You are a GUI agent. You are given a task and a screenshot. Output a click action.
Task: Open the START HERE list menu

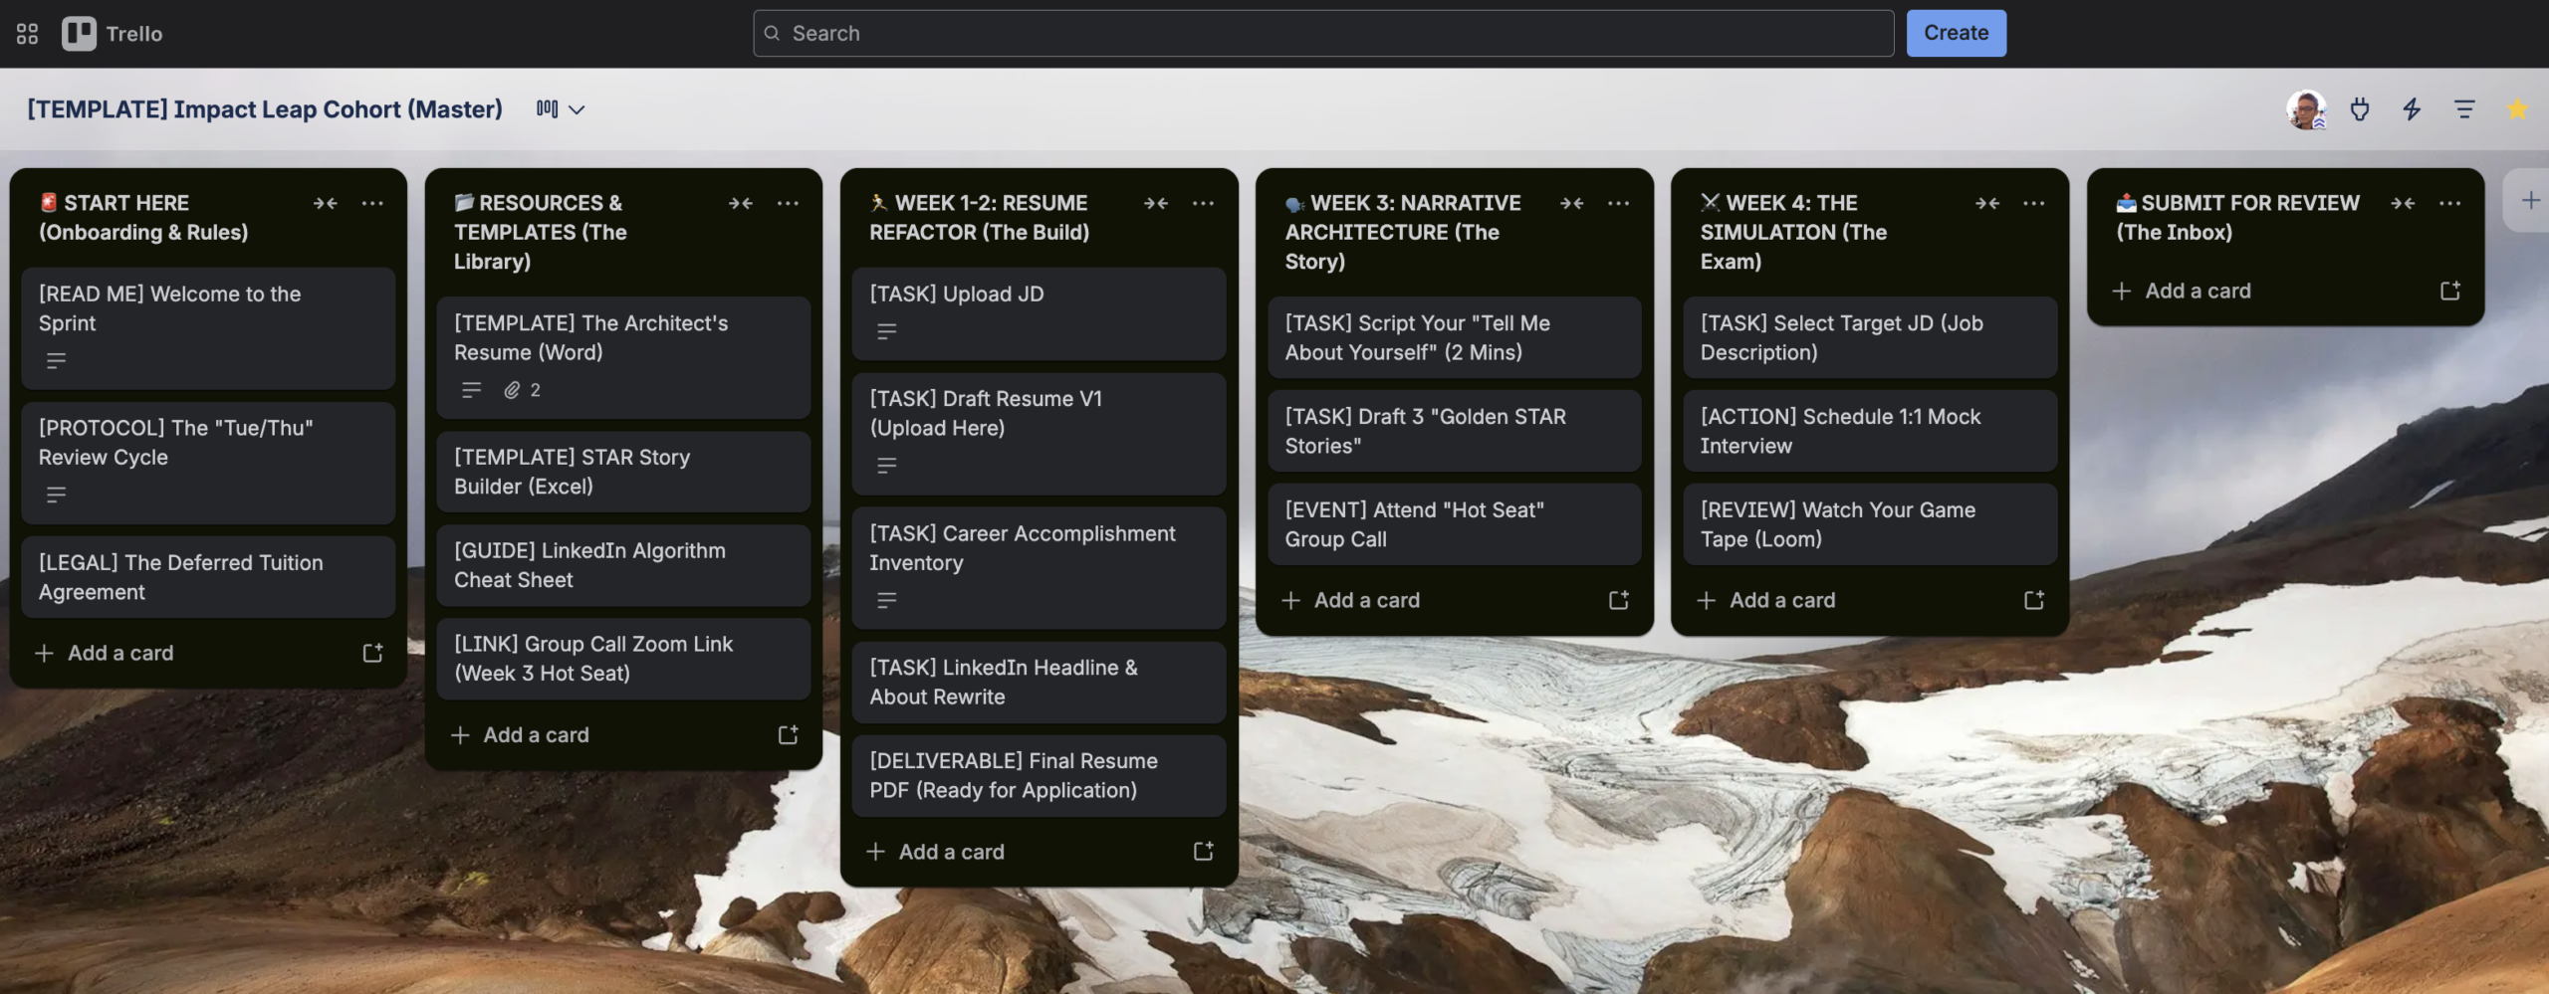pos(372,203)
